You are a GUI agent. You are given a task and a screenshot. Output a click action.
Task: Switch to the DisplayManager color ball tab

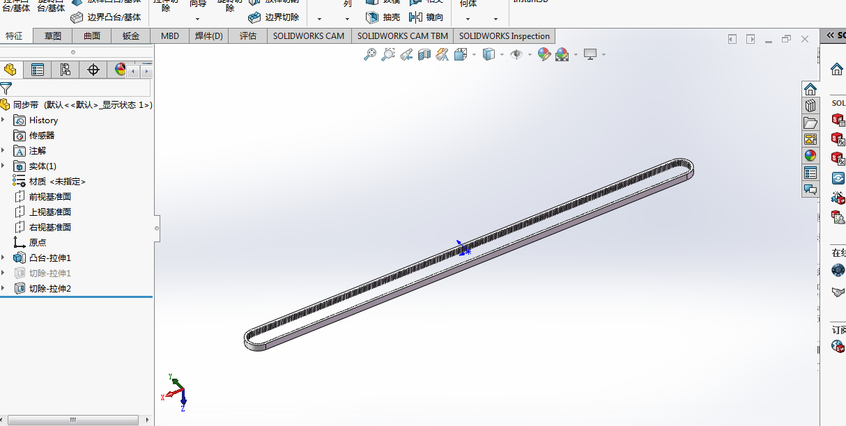coord(119,70)
